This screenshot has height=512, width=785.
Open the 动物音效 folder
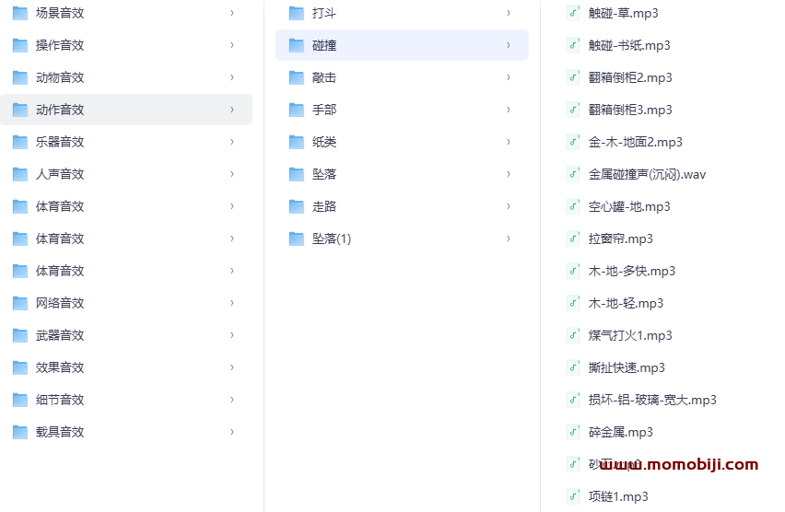click(60, 77)
